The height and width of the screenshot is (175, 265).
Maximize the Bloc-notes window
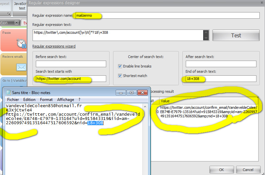(132, 93)
